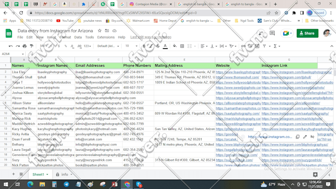Open text wrapping dropdown
The width and height of the screenshot is (336, 189).
click(223, 46)
